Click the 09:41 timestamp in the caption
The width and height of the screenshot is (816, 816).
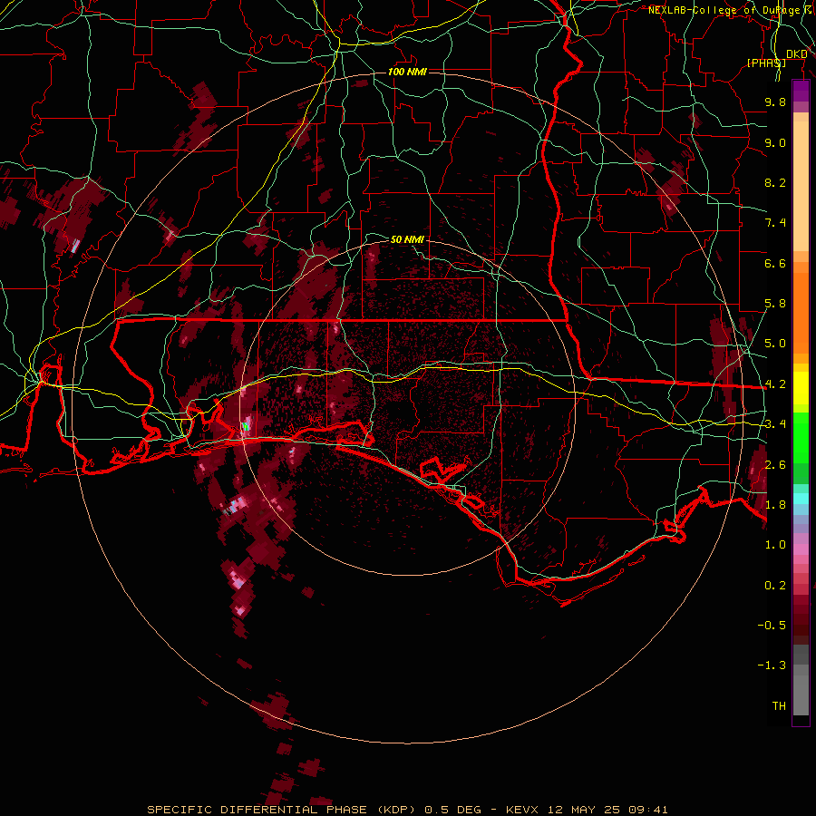[x=648, y=810]
